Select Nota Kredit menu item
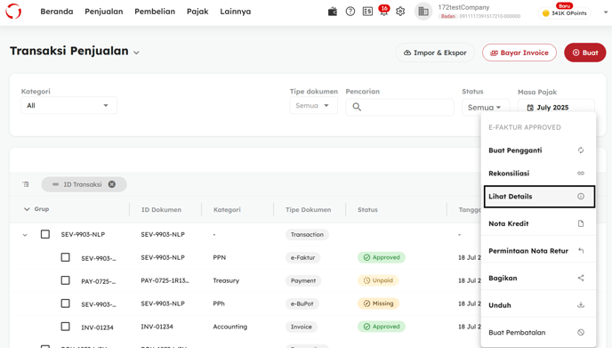Screen dimensions: 612x348 [x=538, y=223]
